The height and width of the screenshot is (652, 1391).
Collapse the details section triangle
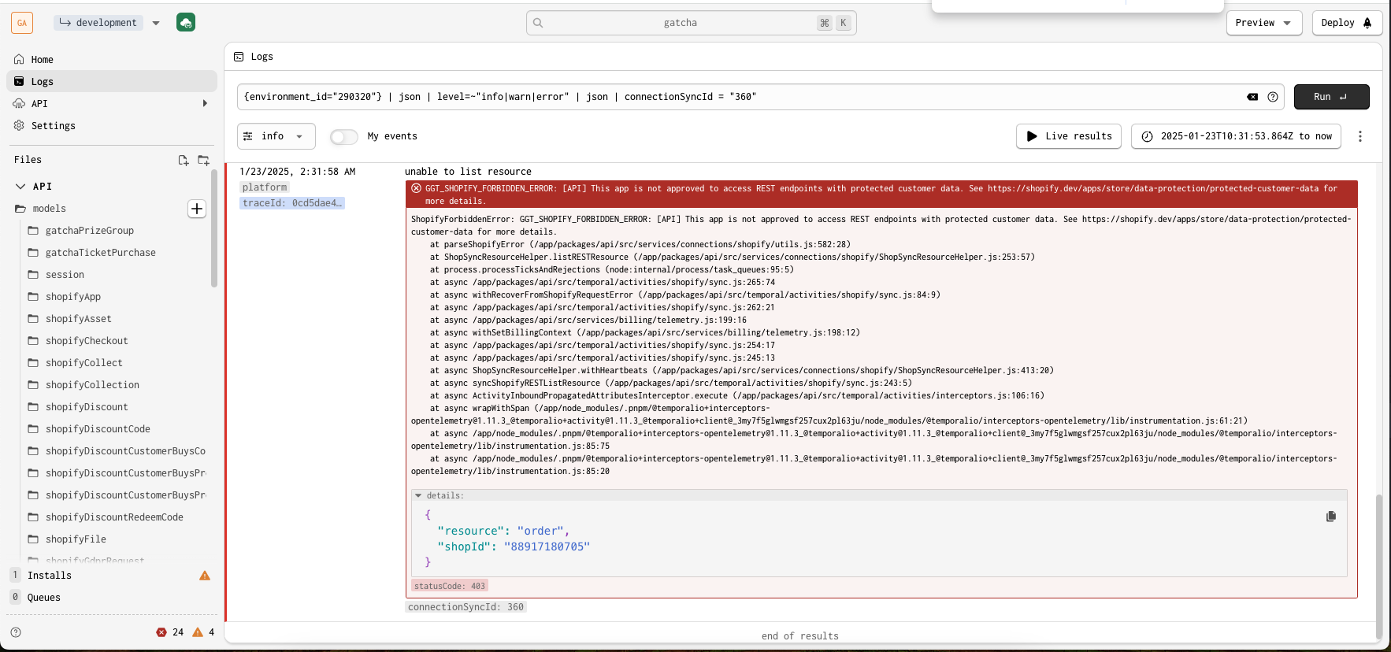click(418, 496)
